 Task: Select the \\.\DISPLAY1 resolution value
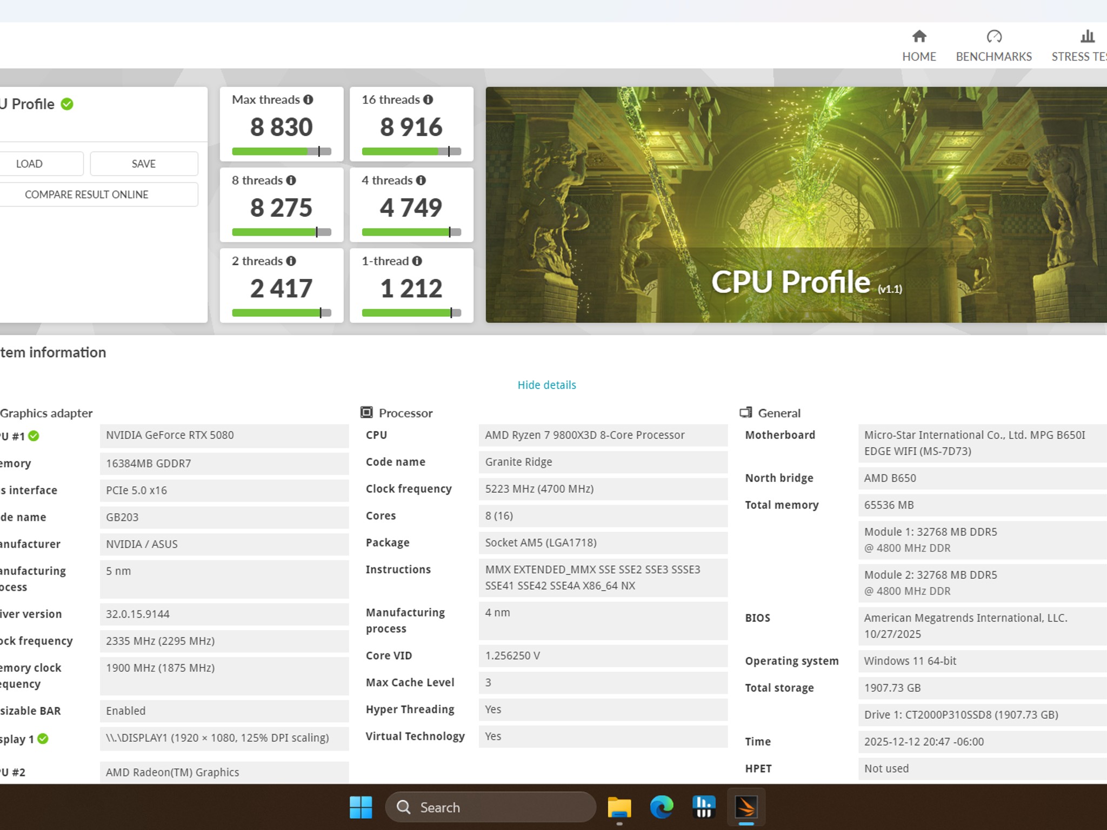(x=224, y=738)
